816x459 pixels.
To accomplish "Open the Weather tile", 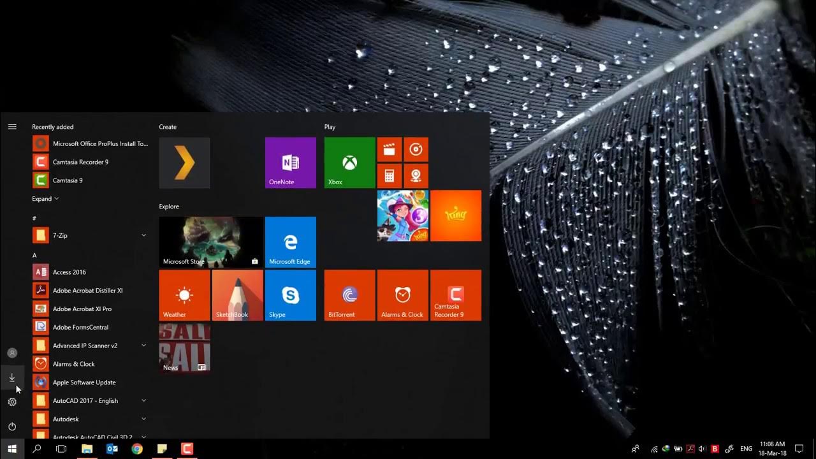I will point(184,295).
